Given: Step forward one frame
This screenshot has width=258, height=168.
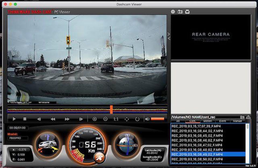Looking at the screenshot, I should tap(81, 119).
